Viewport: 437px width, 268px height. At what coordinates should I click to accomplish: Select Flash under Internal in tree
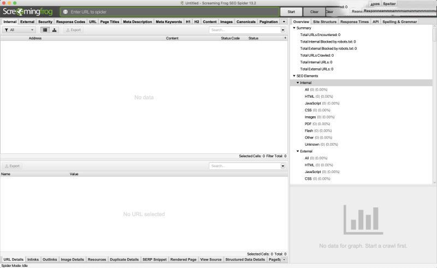[318, 130]
